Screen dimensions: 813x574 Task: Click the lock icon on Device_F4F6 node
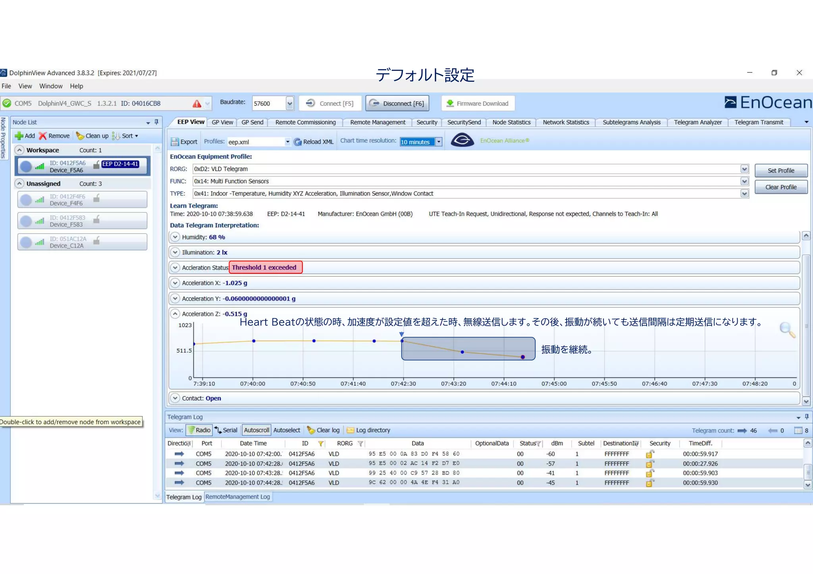coord(96,198)
